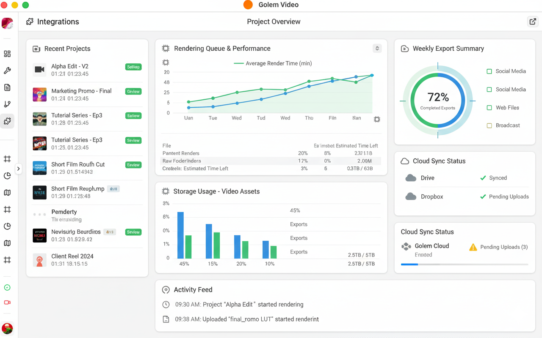542x338 pixels.
Task: Open the wrench tools icon in sidebar
Action: click(7, 71)
